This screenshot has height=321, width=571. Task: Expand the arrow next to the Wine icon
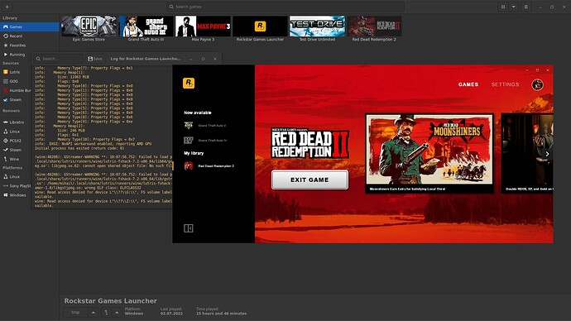click(x=117, y=312)
